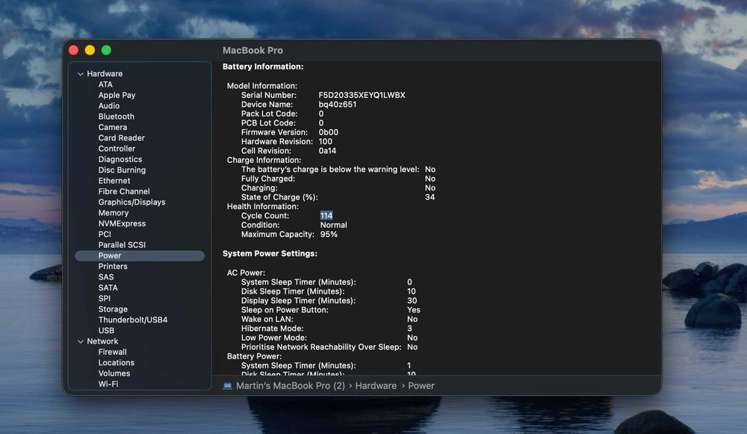This screenshot has height=434, width=747.
Task: Select Apple Pay in the sidebar
Action: click(x=117, y=96)
